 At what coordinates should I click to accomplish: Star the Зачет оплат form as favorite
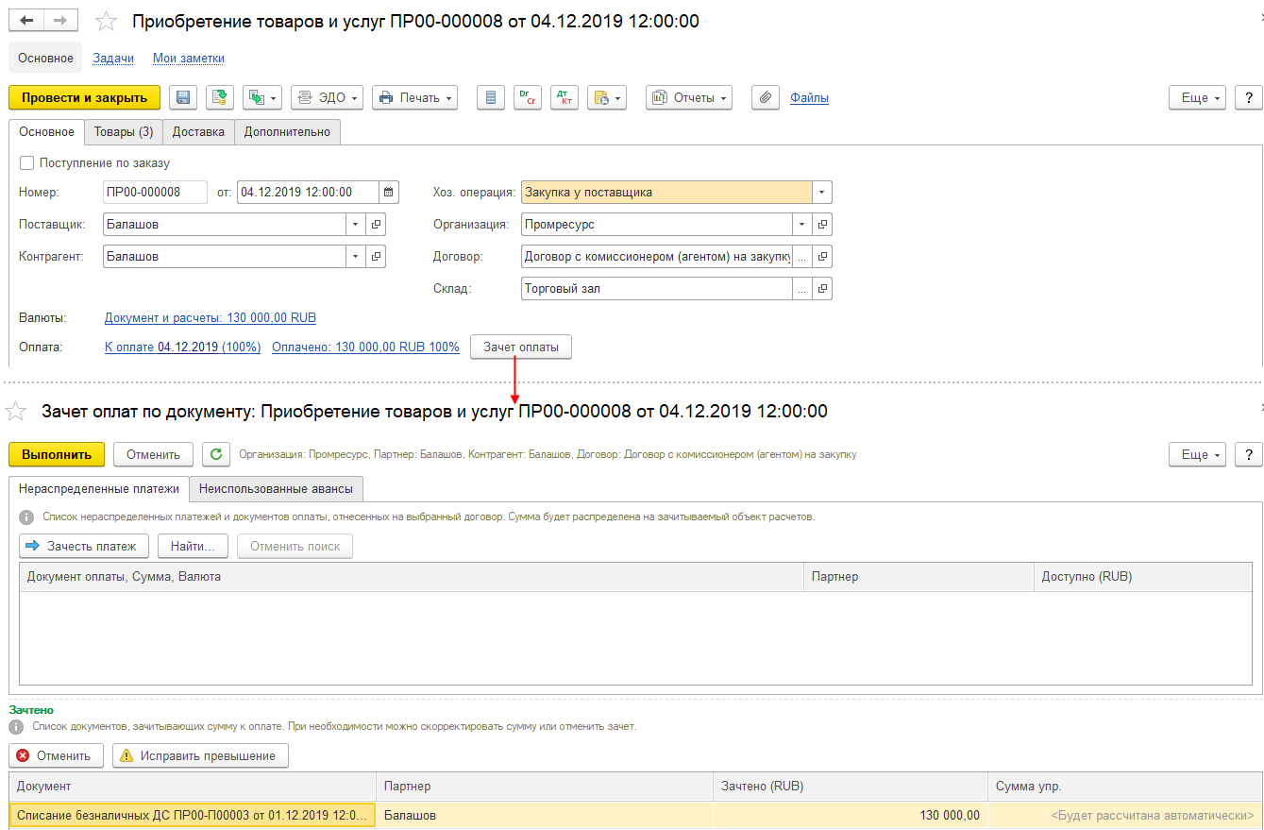16,411
